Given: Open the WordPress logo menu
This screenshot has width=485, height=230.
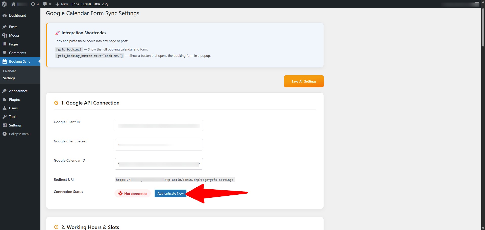Looking at the screenshot, I should click(x=4, y=4).
